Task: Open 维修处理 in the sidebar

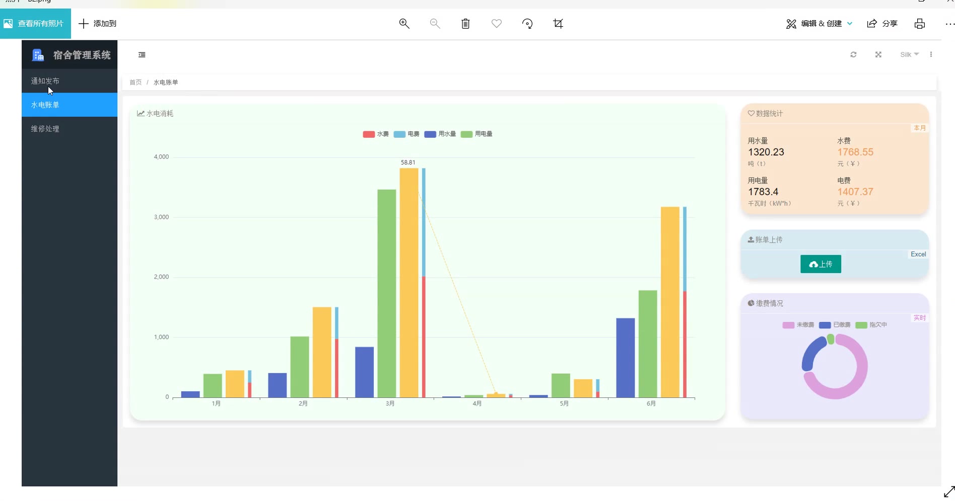Action: pyautogui.click(x=45, y=129)
